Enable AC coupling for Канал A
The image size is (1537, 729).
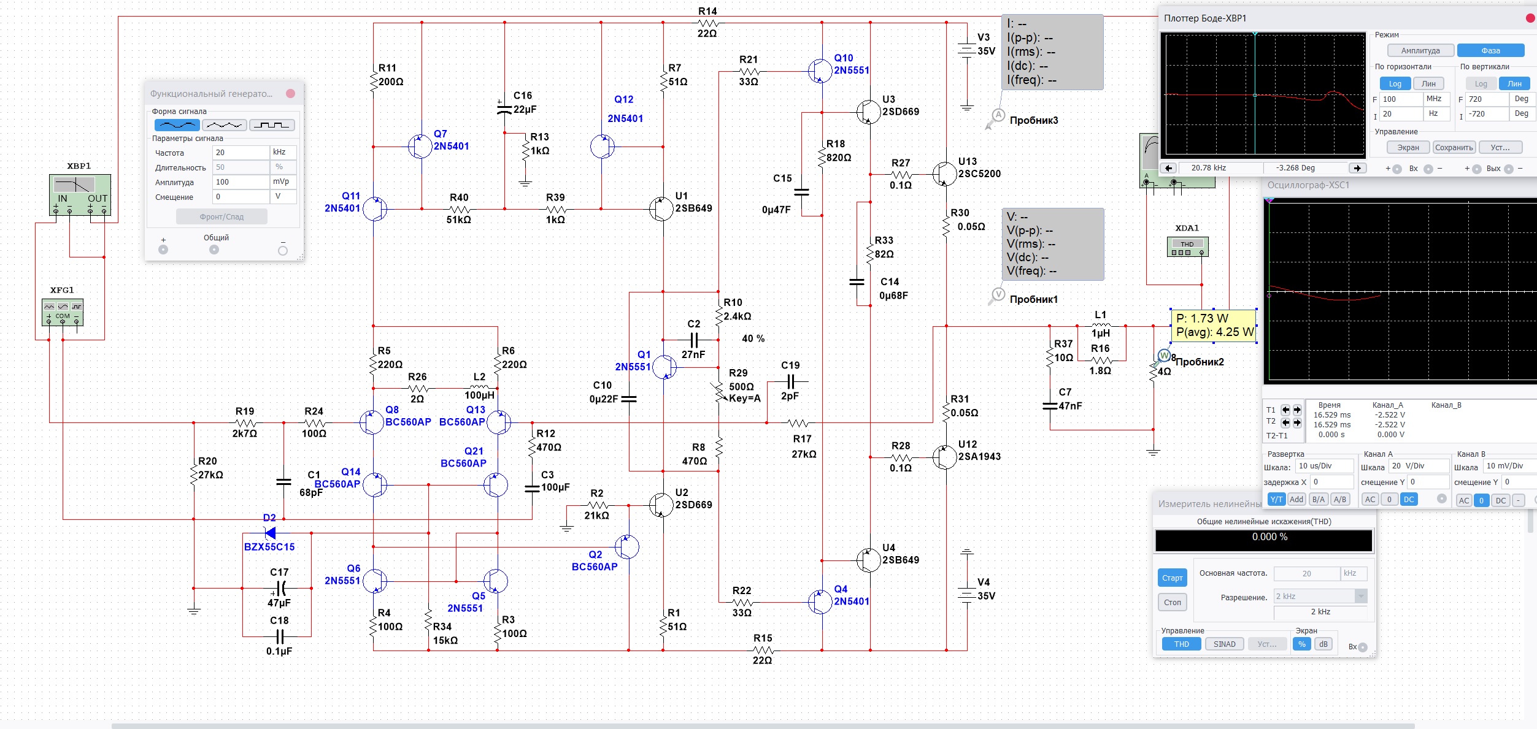tap(1370, 500)
